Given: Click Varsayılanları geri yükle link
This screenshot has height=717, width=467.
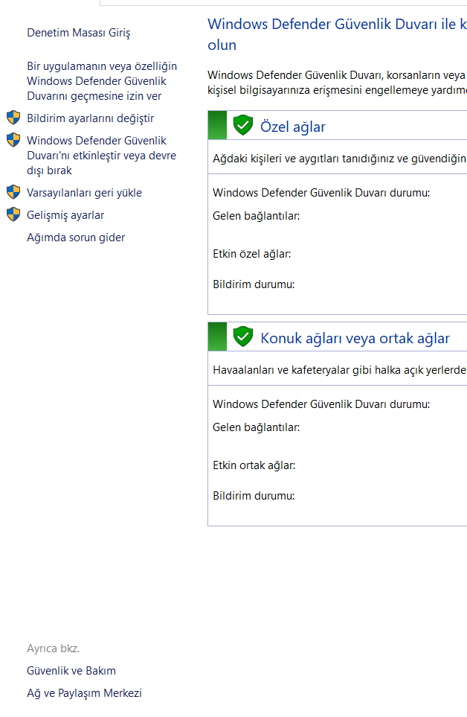Looking at the screenshot, I should pos(85,193).
